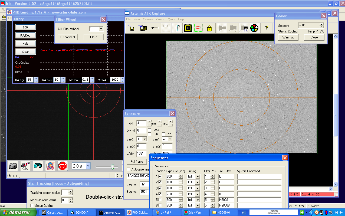Click the filter wheel color icon
This screenshot has width=345, height=216.
[x=254, y=28]
